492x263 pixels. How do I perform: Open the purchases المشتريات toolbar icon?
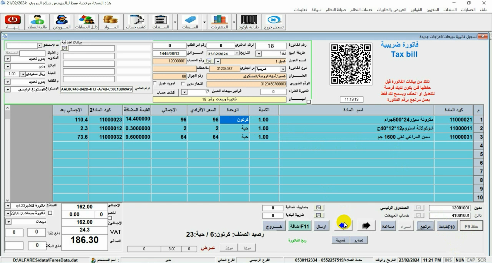coord(219,22)
